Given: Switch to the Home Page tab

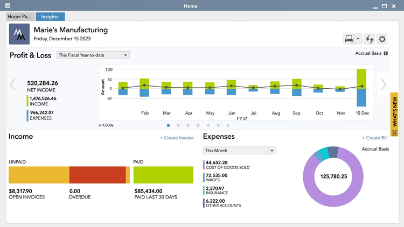Looking at the screenshot, I should tap(20, 17).
